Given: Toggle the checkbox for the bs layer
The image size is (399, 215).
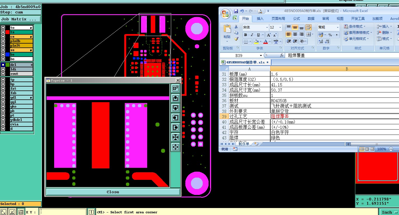Looking at the screenshot, I should click(3, 54).
